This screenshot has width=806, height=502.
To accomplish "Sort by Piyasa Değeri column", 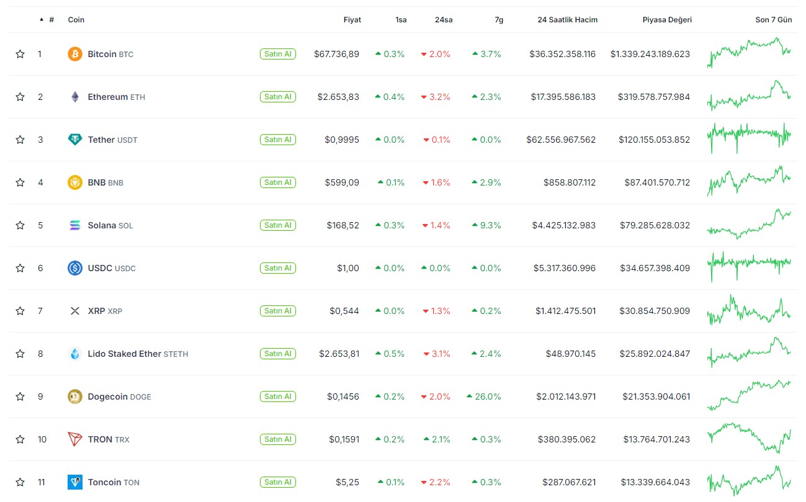I will point(667,20).
